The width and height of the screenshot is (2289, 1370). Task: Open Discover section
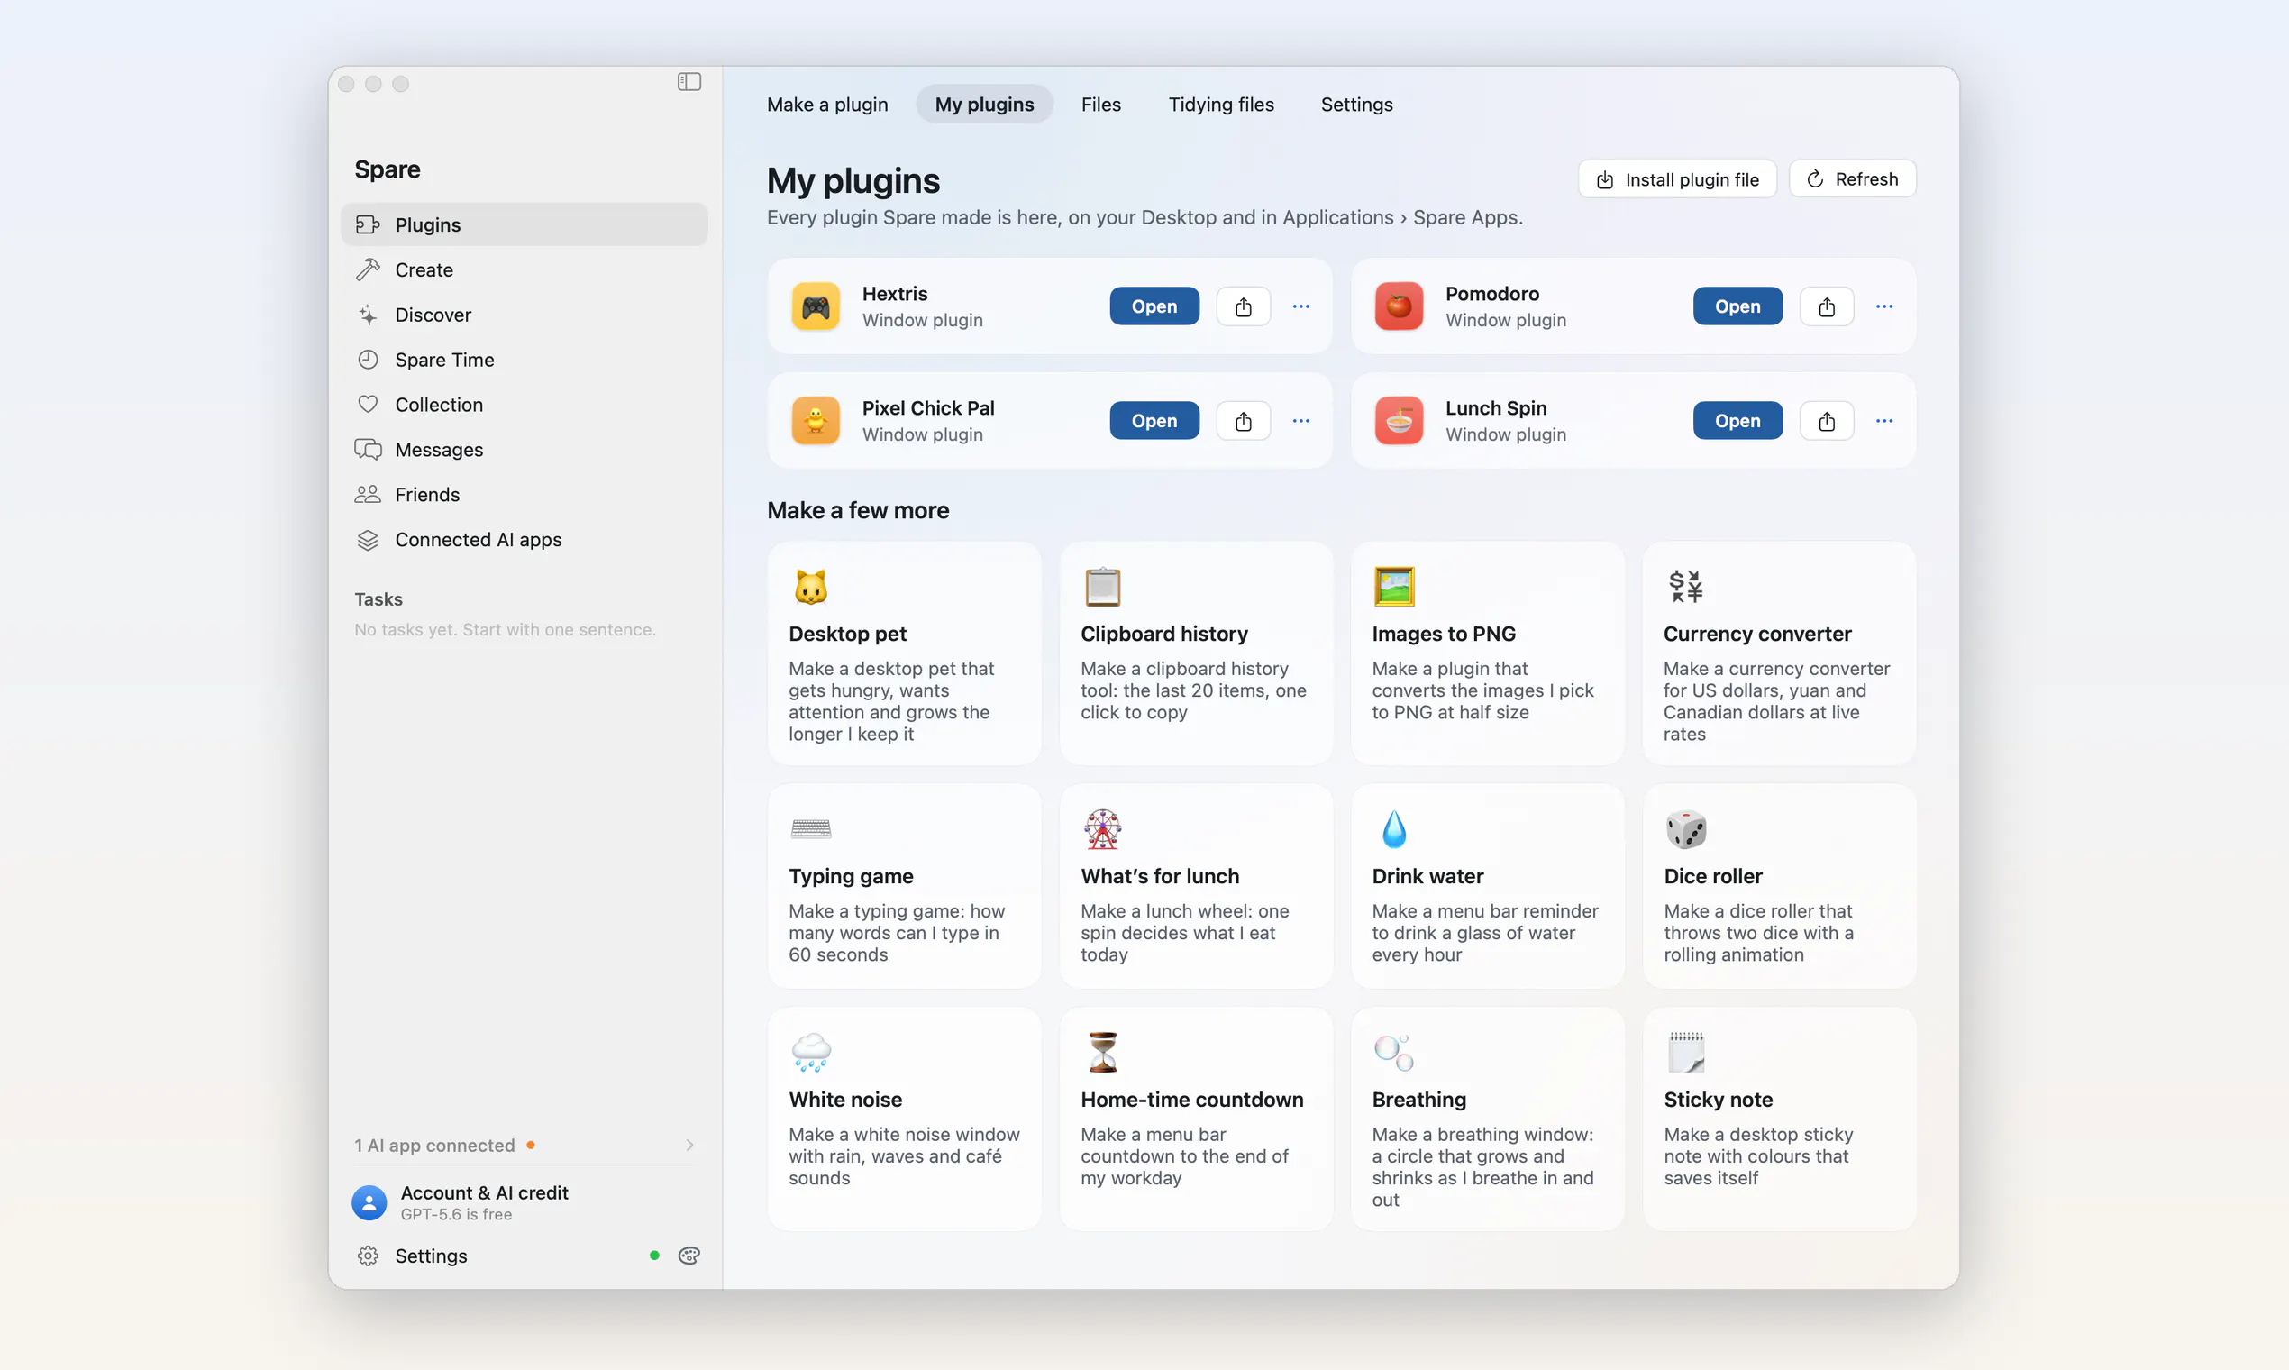tap(524, 315)
